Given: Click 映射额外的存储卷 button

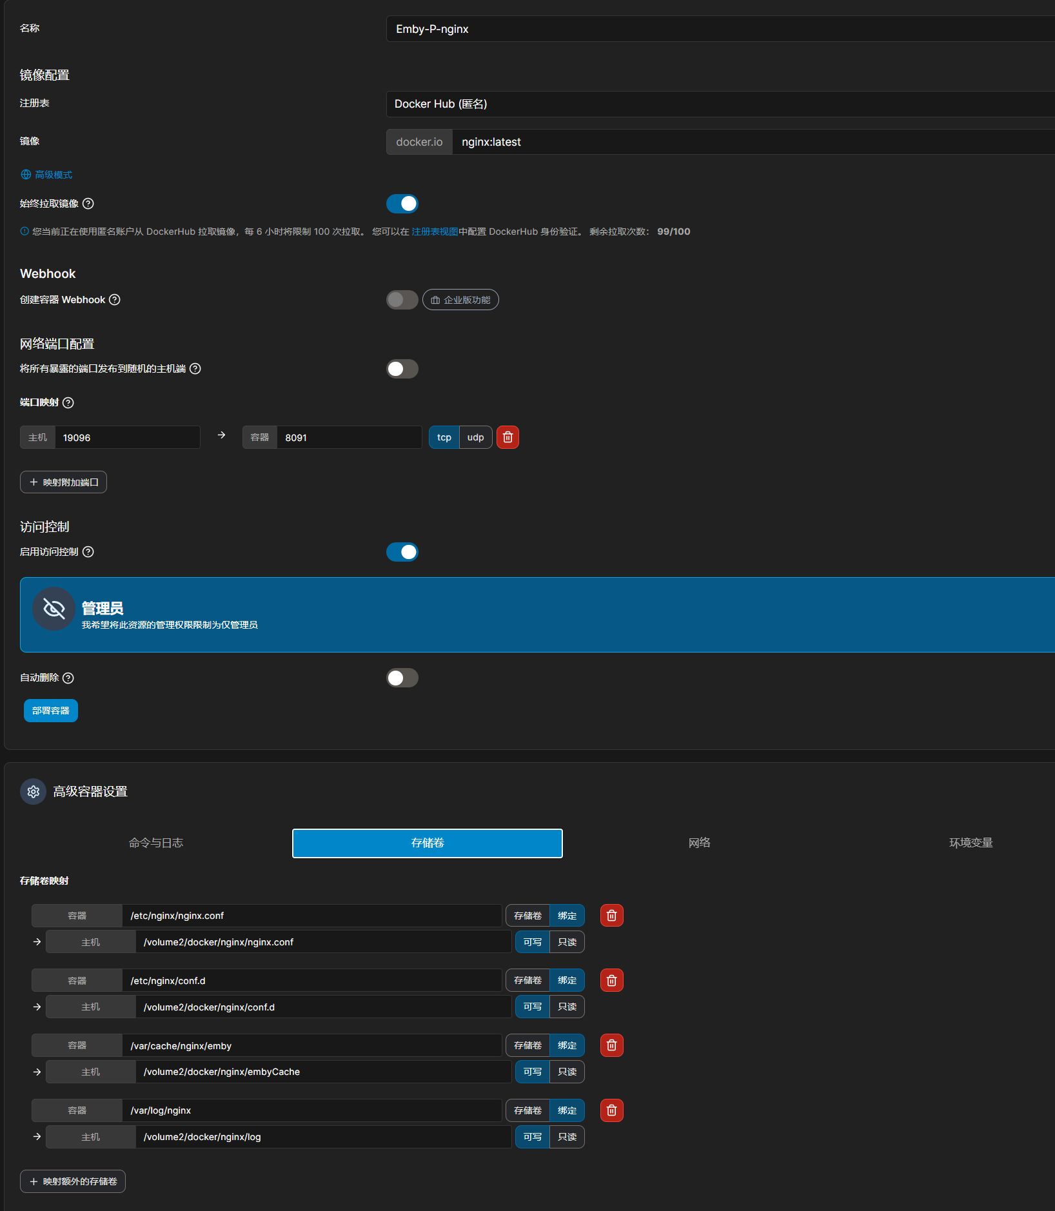Looking at the screenshot, I should 73,1181.
